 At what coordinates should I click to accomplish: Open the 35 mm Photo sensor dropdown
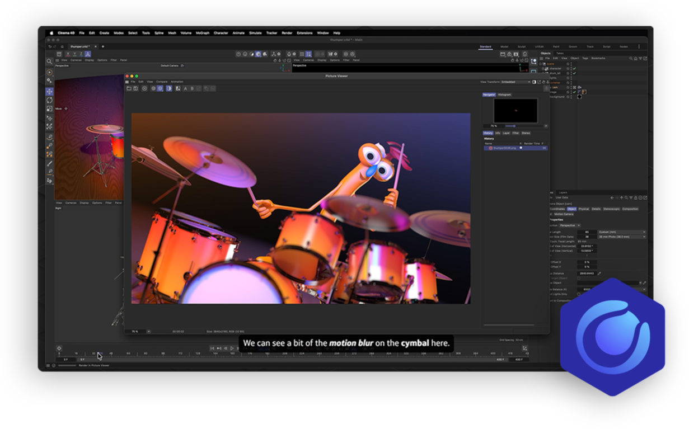coord(622,237)
